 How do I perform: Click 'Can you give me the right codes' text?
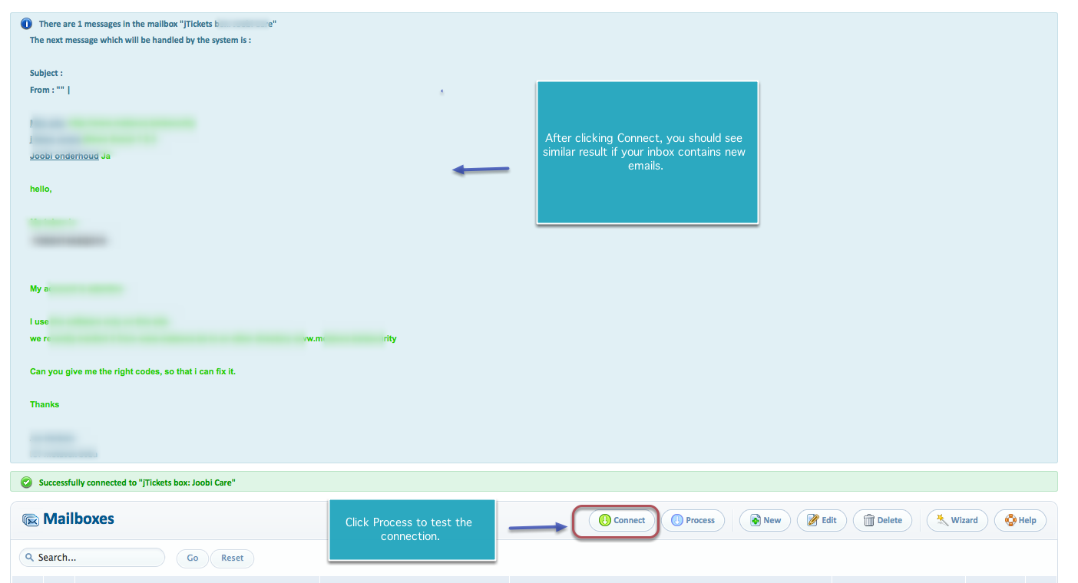[132, 371]
